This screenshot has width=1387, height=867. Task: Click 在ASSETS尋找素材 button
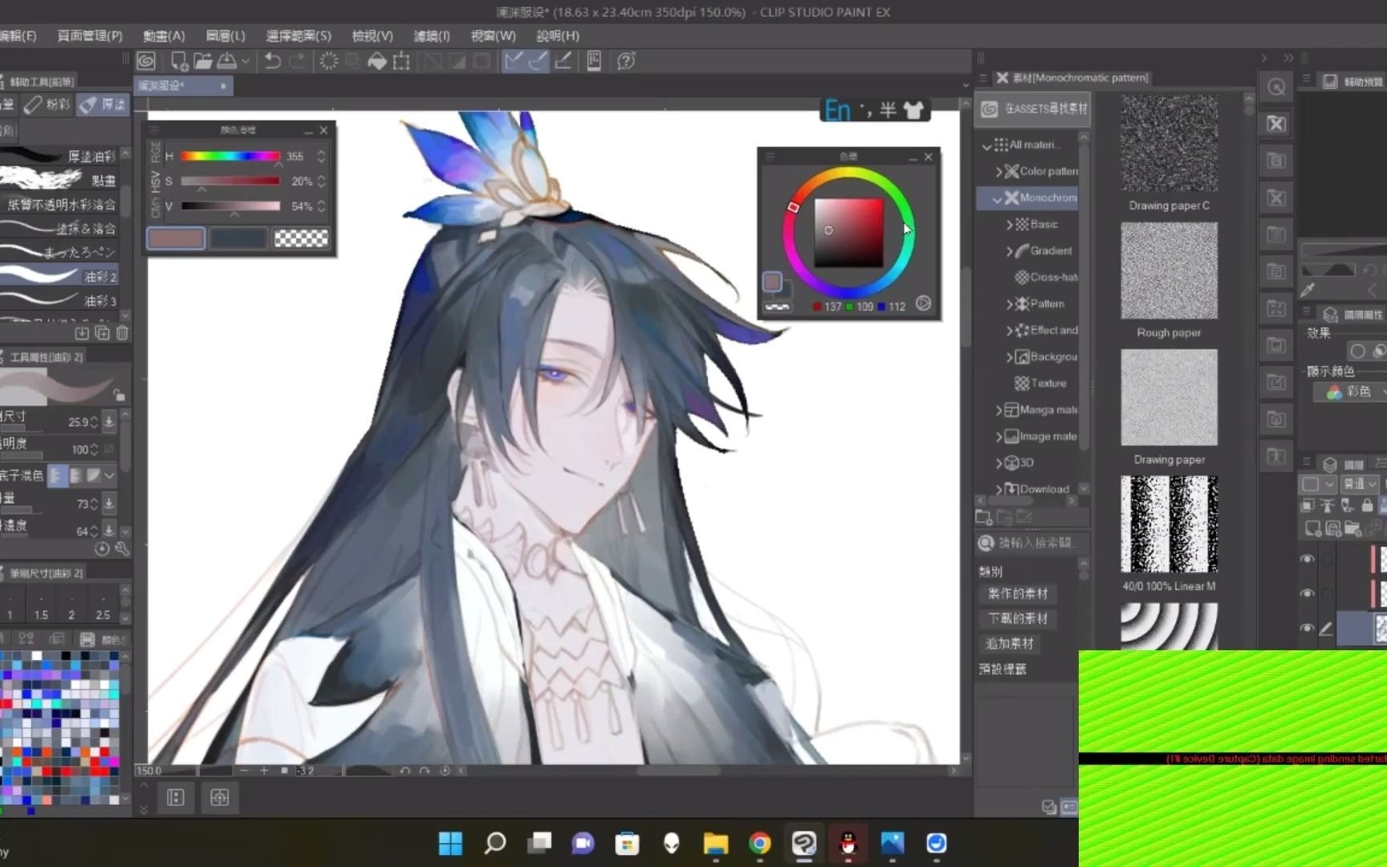1034,109
